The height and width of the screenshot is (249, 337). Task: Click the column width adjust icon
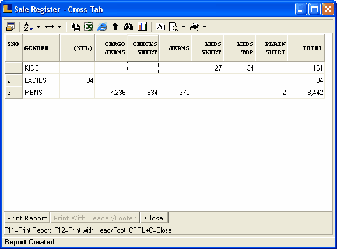click(50, 27)
